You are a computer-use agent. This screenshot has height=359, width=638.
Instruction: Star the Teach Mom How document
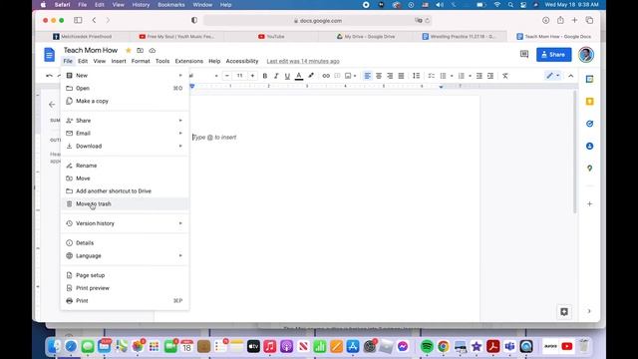[x=129, y=50]
